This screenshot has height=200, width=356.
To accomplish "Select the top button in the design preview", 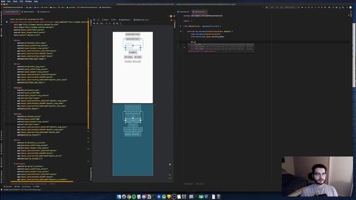I will tap(133, 34).
